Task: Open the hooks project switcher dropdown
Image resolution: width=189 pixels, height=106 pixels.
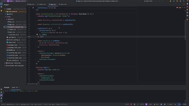Action: pyautogui.click(x=12, y=1)
